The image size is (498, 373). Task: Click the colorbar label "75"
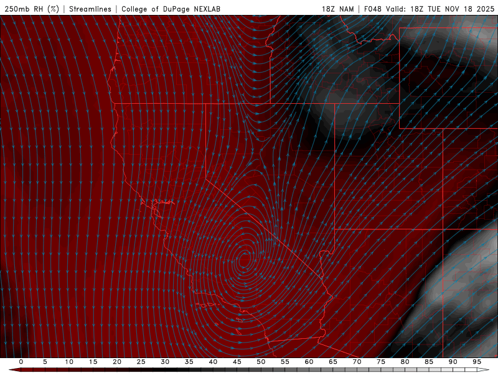pyautogui.click(x=381, y=362)
